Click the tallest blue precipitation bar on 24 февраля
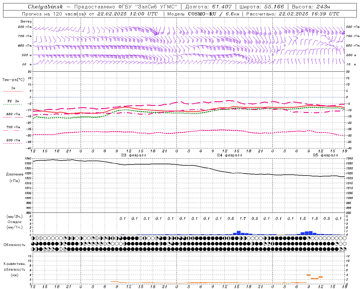361x289 pixels. (239, 233)
